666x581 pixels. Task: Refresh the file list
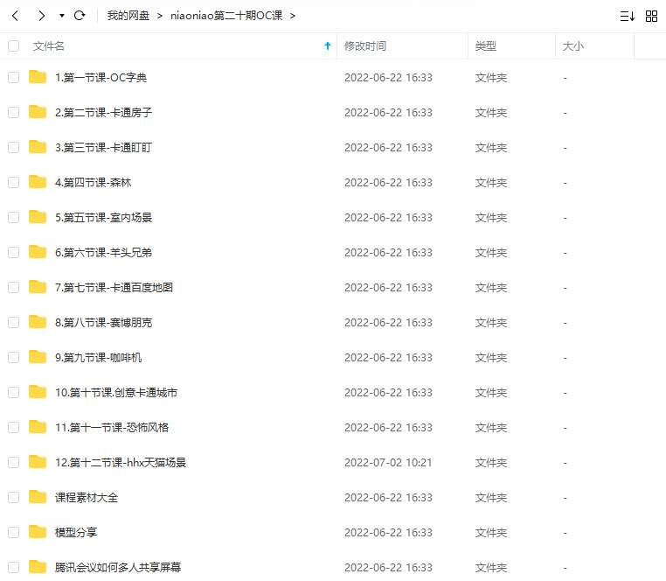pos(80,16)
